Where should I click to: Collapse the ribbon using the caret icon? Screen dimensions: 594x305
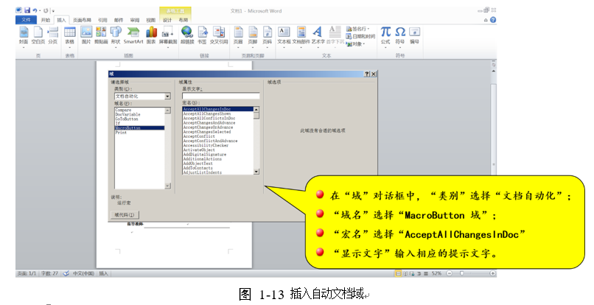point(486,20)
